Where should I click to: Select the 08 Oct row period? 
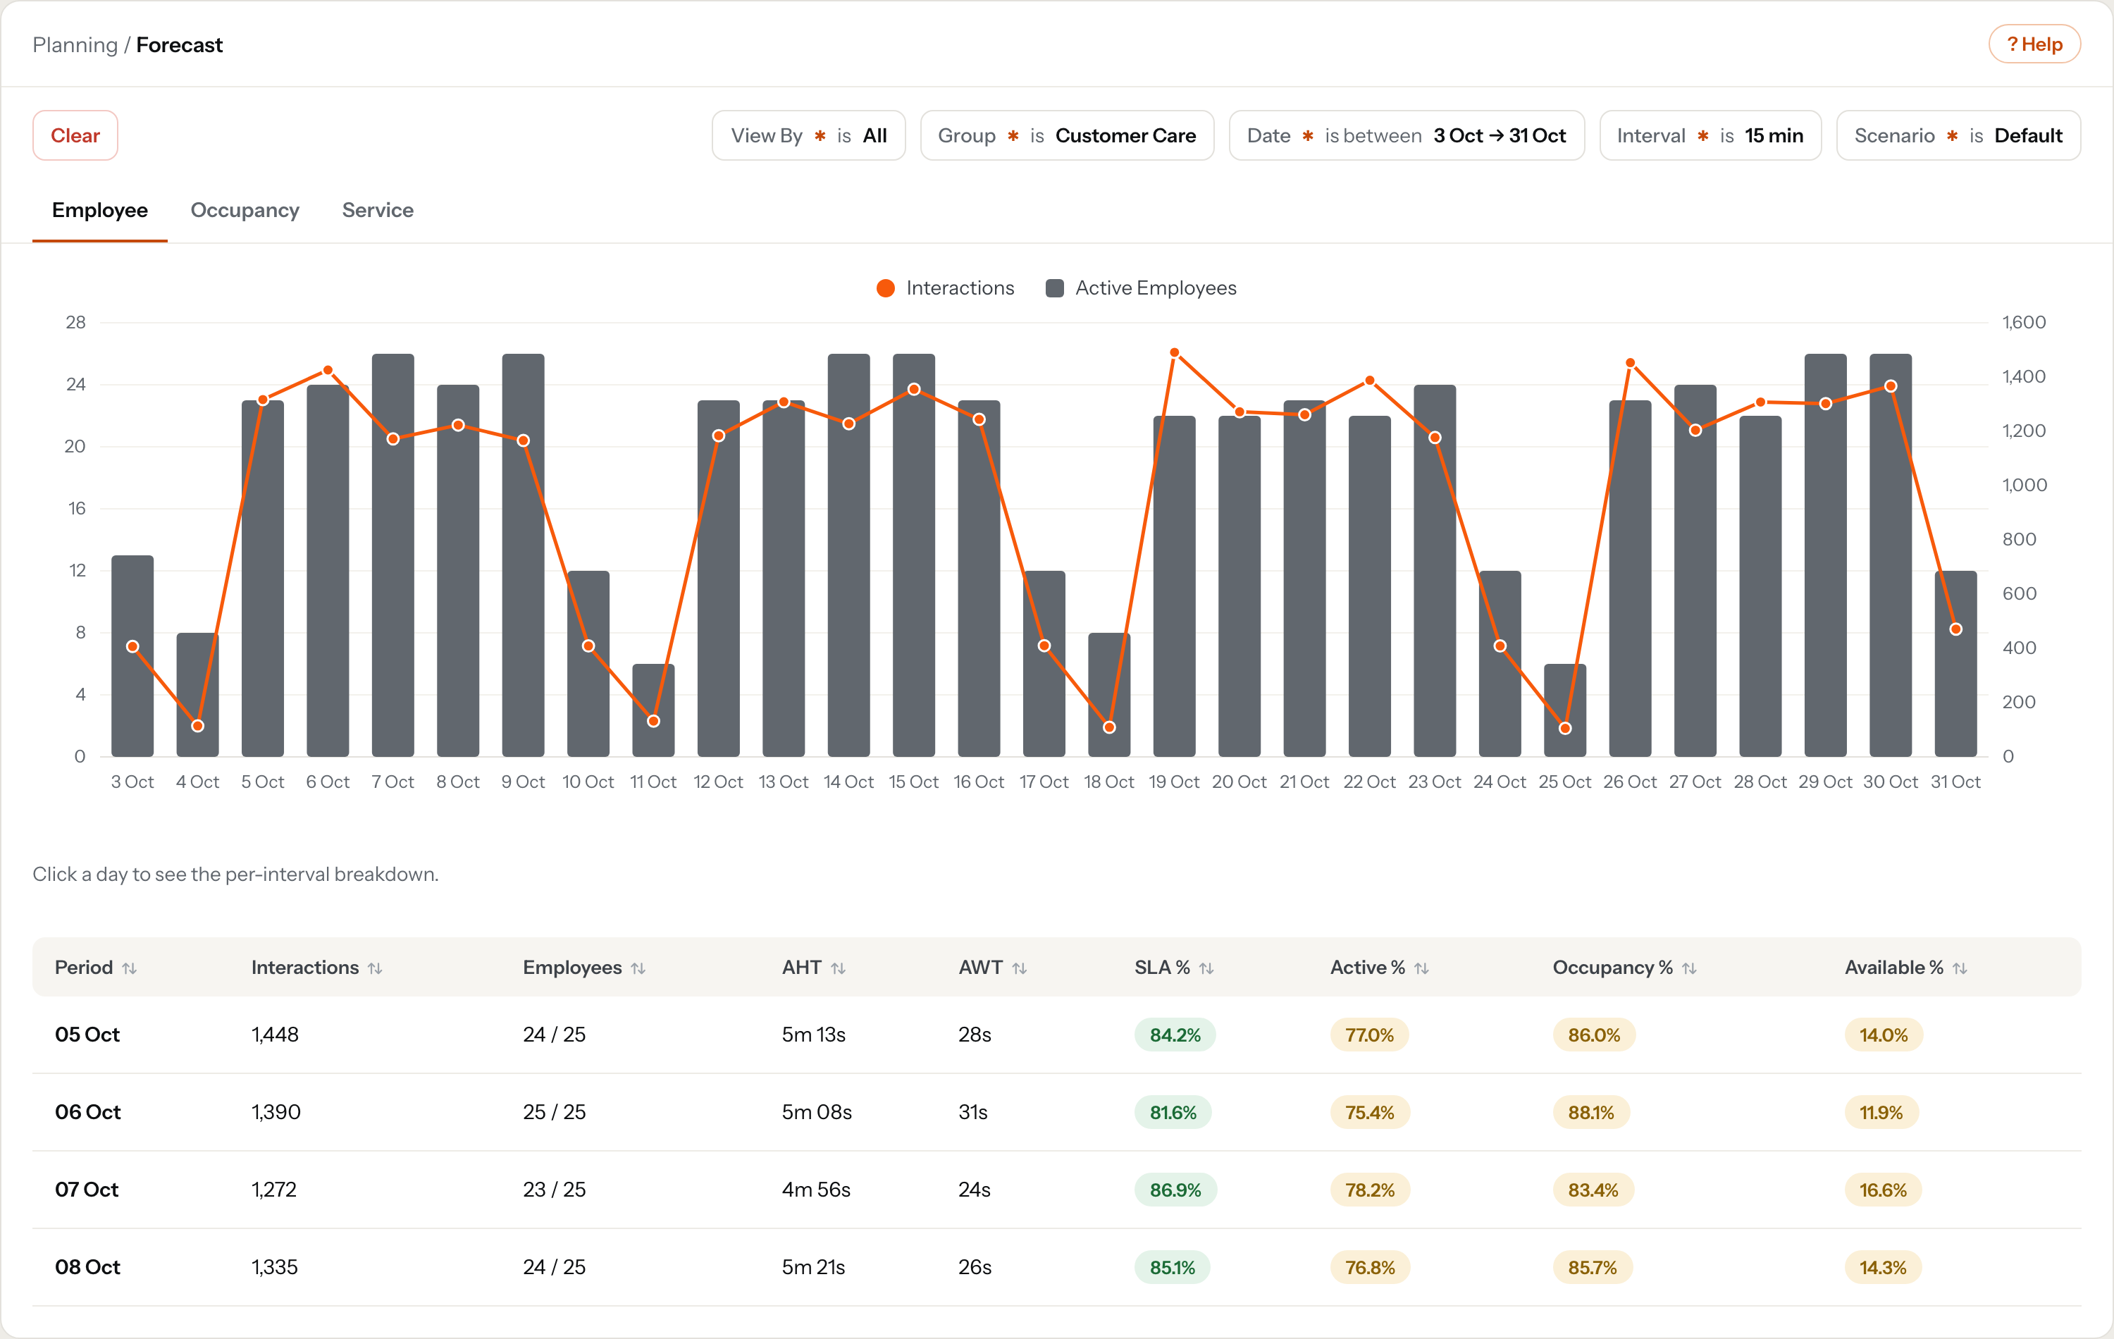pos(88,1267)
